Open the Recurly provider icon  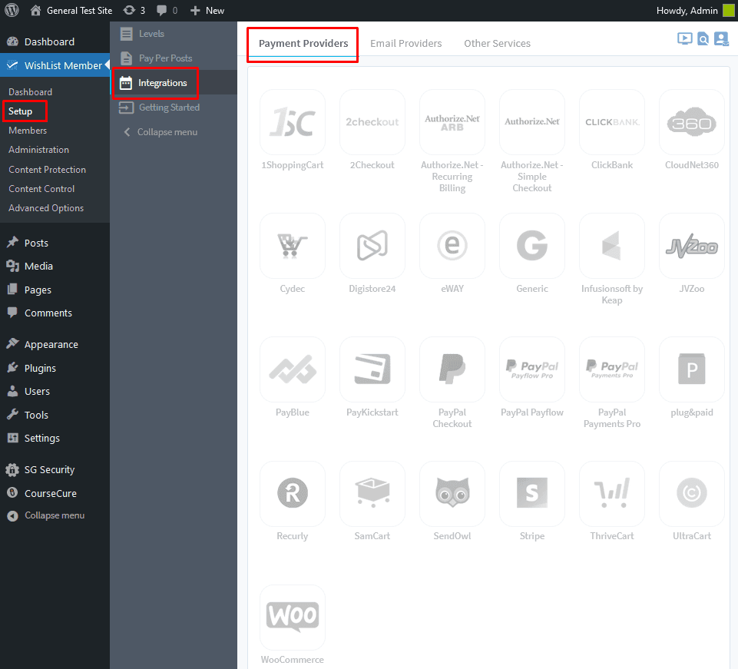(293, 493)
